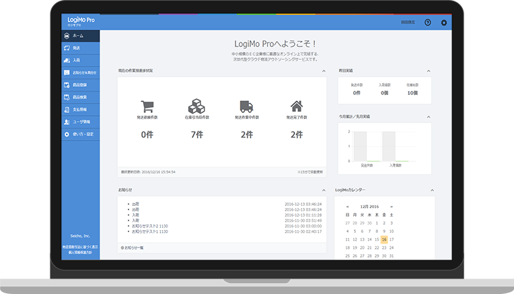The image size is (514, 294).
Task: Open ユーザ情報 in the sidebar
Action: pyautogui.click(x=80, y=122)
